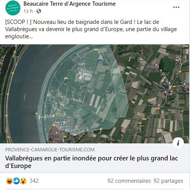Viewport: 190px width, 190px height.
Task: Click the 13 h post timestamp
Action: [x=28, y=11]
